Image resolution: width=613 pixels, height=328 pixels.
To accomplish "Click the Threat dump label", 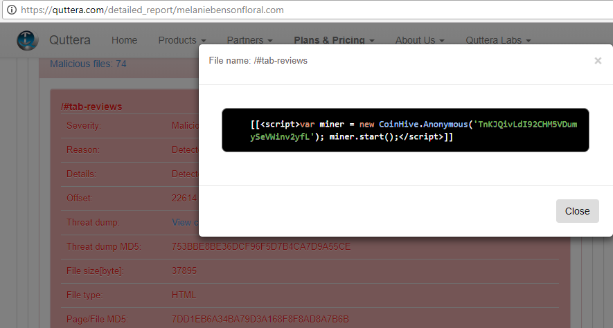I will point(93,223).
